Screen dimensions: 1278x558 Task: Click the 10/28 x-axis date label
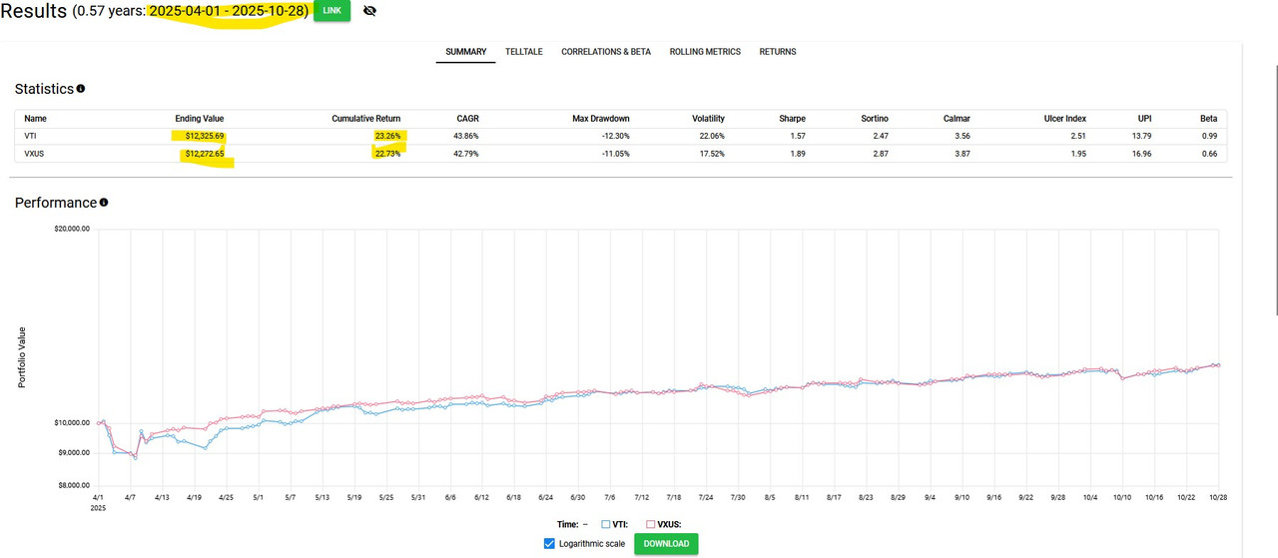(x=1217, y=496)
